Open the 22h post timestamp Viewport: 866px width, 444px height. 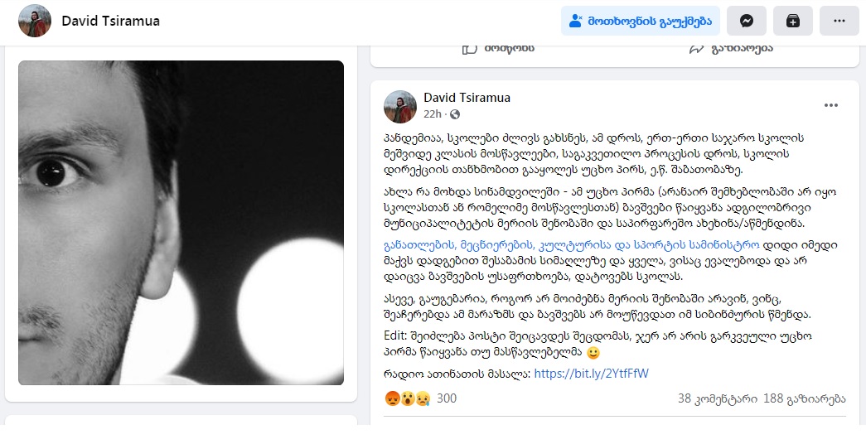433,114
